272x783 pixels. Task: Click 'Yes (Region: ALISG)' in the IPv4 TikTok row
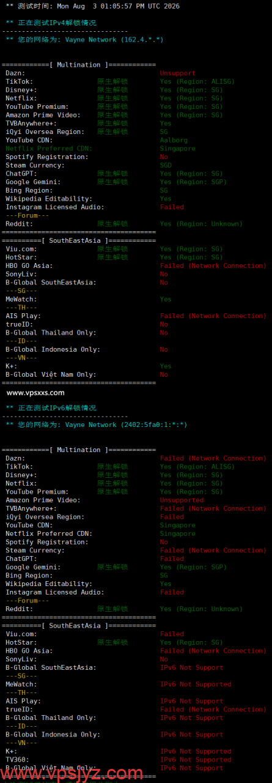[x=197, y=81]
